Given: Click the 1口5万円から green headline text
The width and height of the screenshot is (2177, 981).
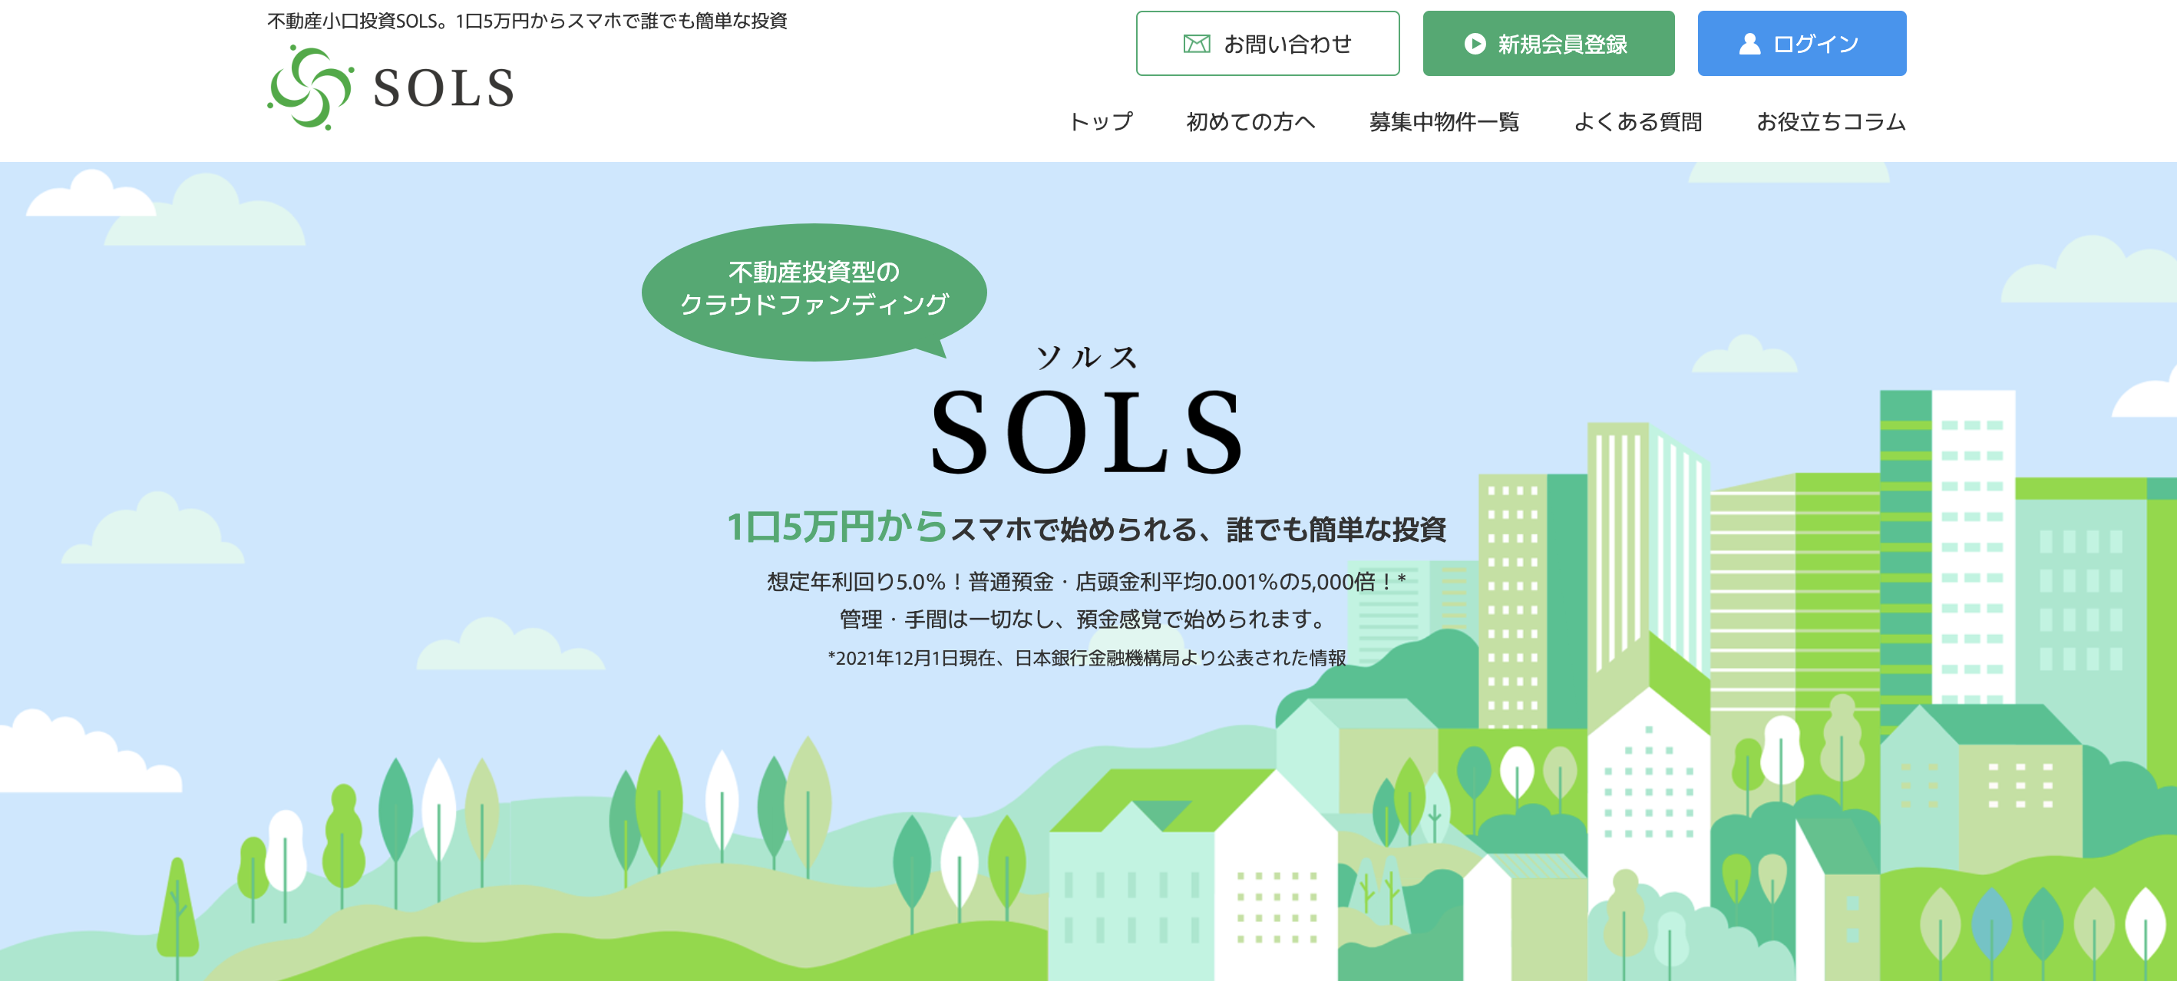Looking at the screenshot, I should (837, 527).
